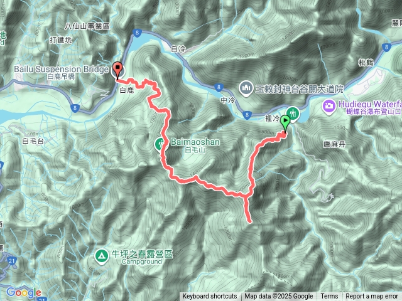The width and height of the screenshot is (402, 301).
Task: Click the 松鶴 village label
Action: [366, 63]
